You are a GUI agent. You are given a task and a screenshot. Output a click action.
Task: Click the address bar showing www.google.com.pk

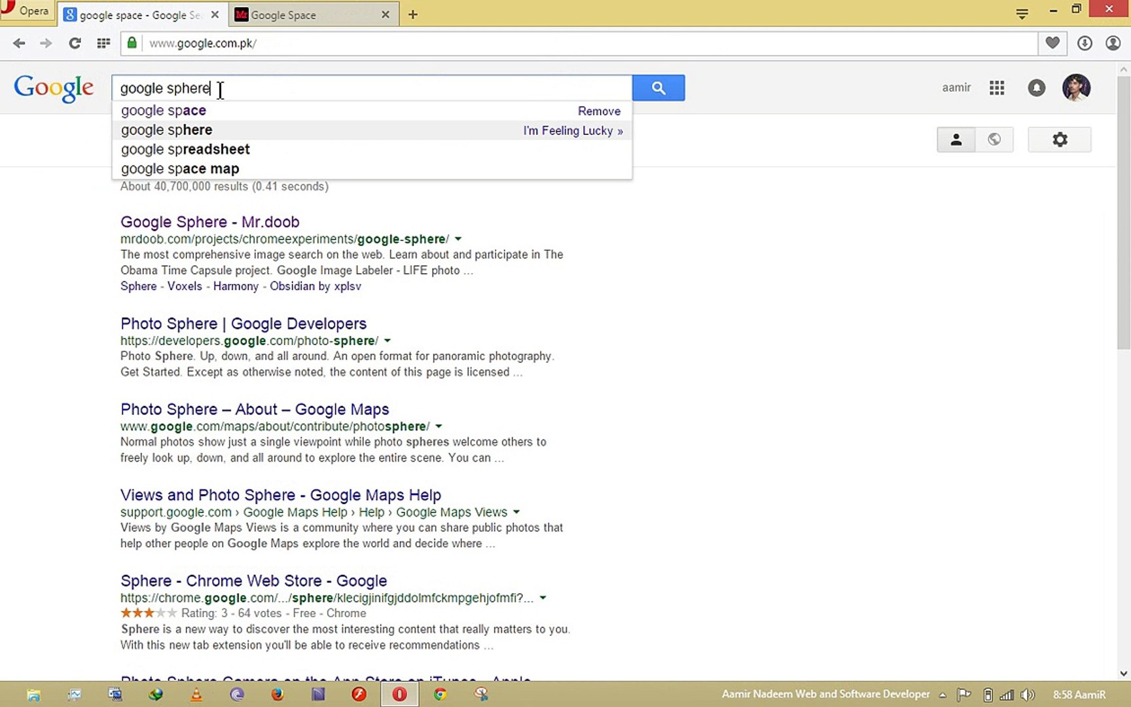pyautogui.click(x=579, y=43)
